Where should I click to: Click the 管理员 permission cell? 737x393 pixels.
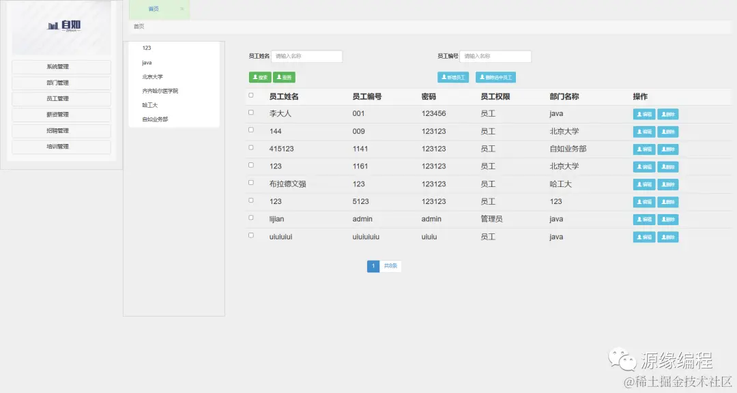[x=491, y=219]
